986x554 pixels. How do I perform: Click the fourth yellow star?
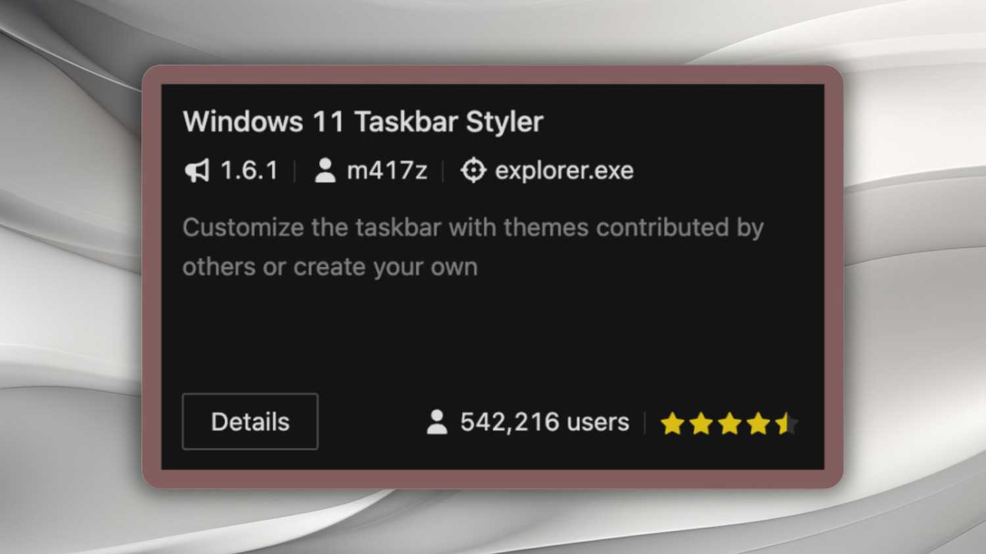[x=758, y=424]
